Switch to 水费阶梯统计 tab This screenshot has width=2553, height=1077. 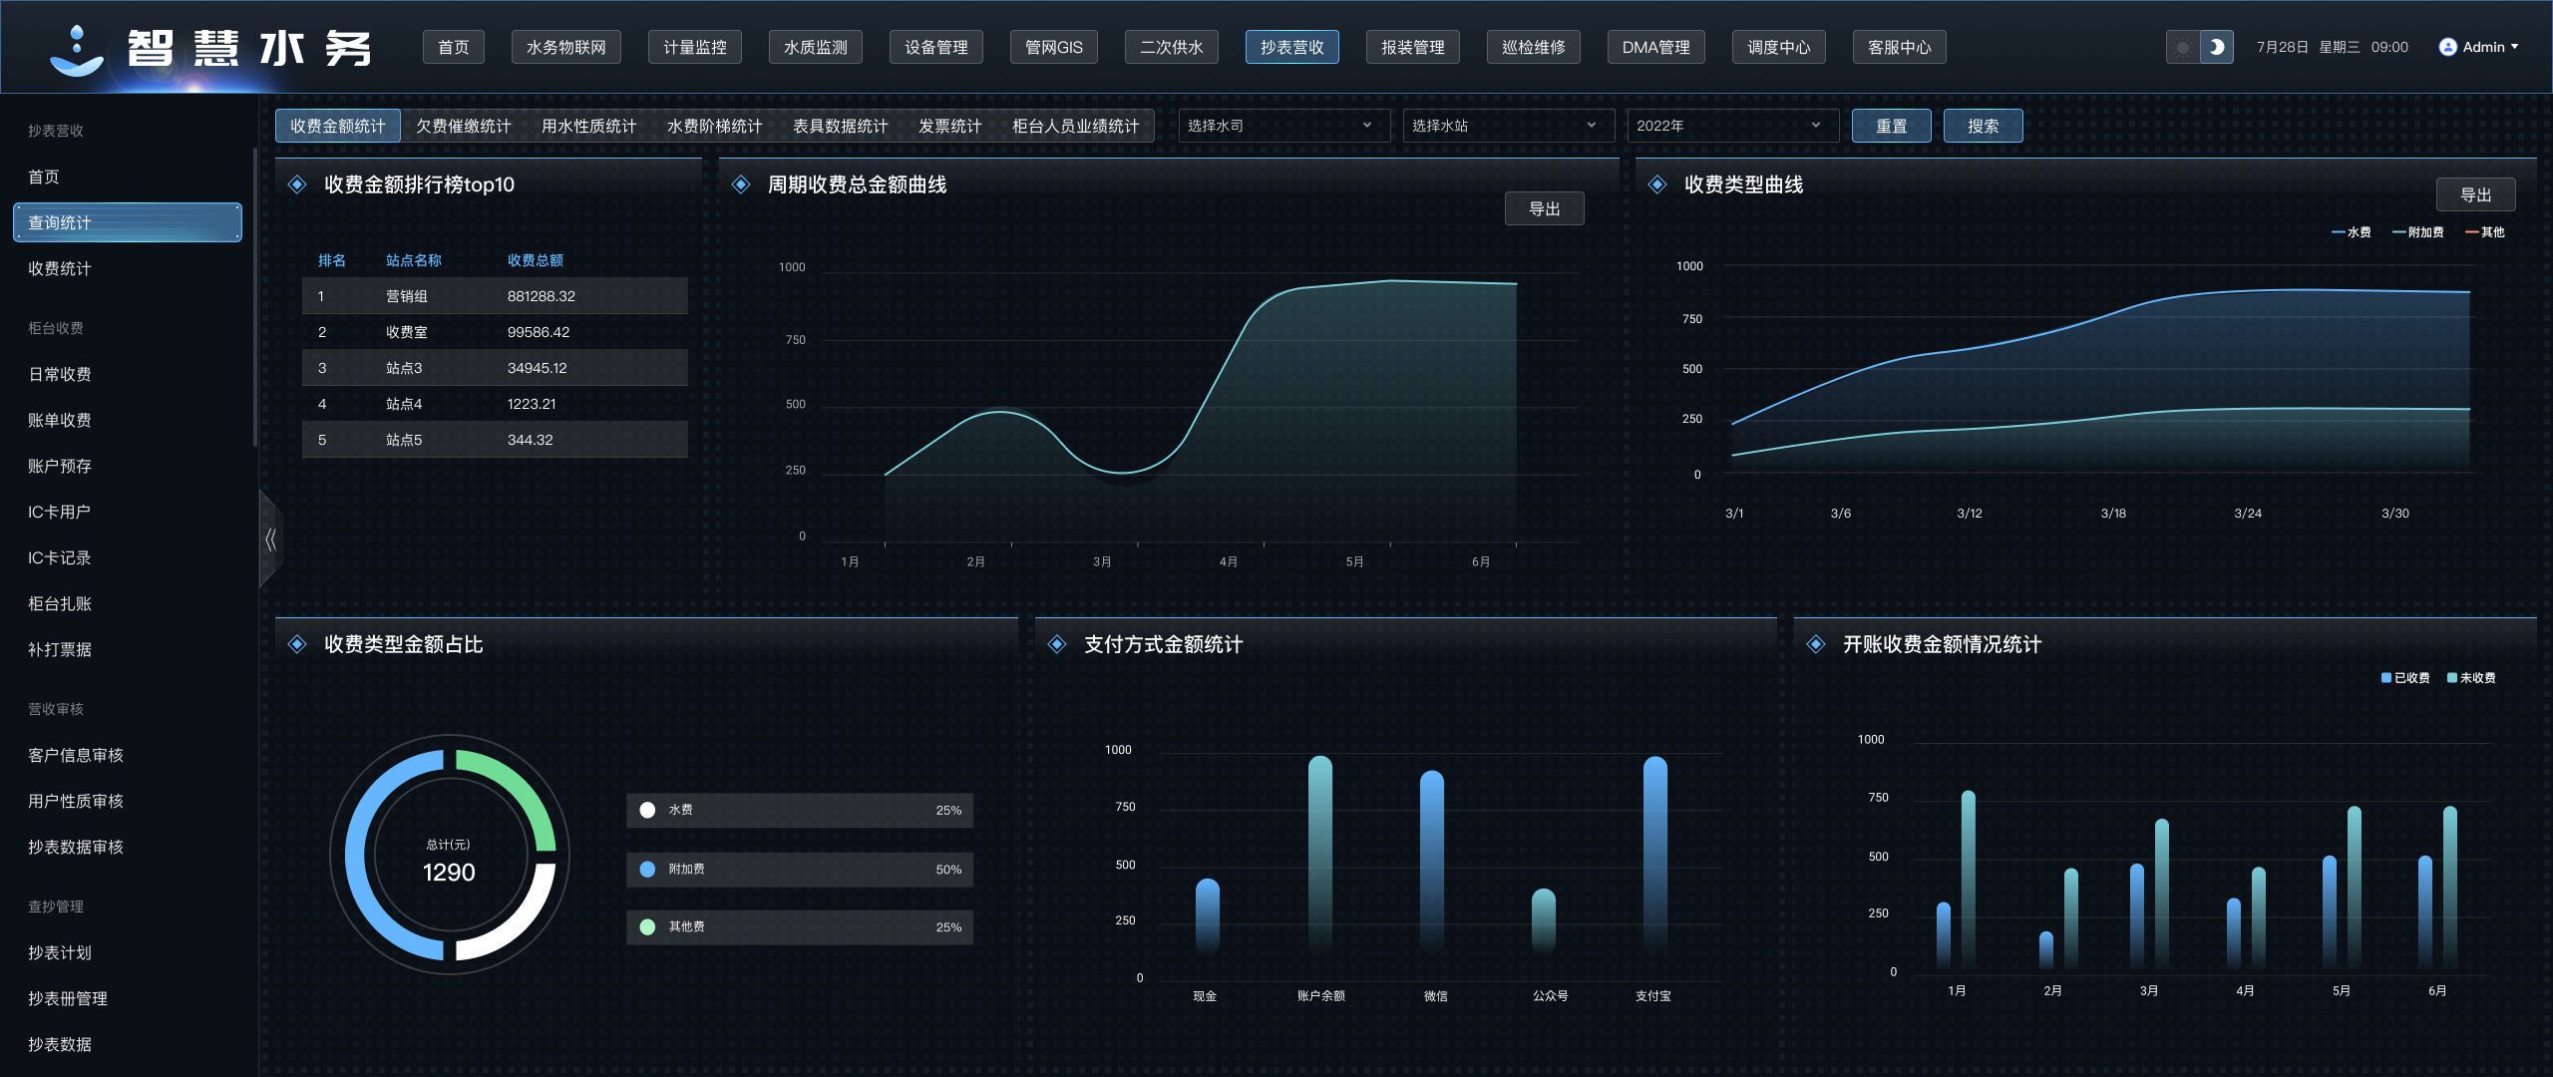click(x=714, y=126)
